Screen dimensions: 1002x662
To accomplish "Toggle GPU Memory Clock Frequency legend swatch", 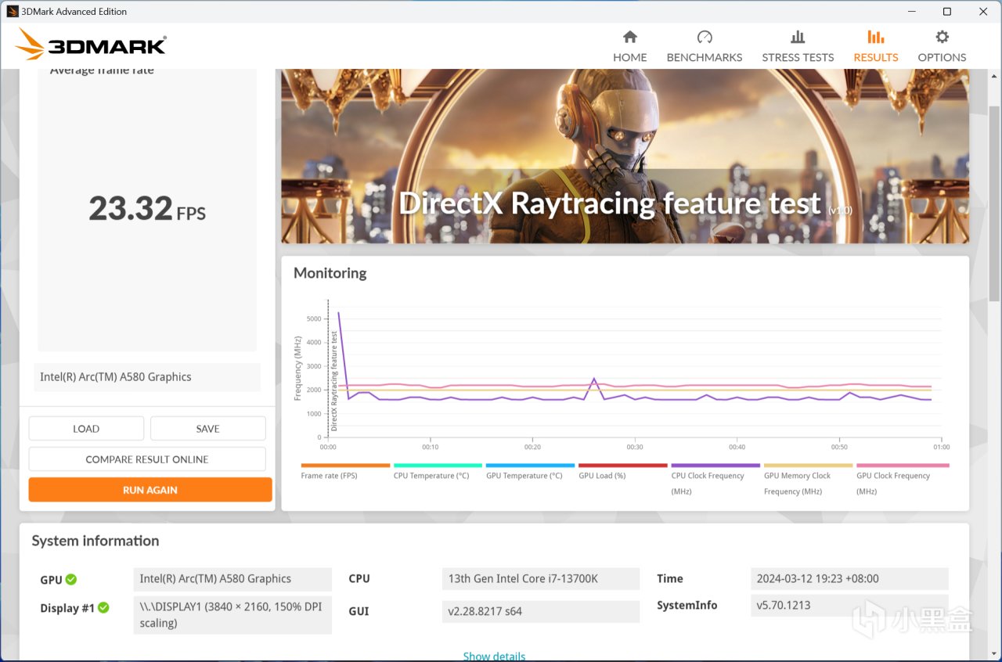I will pyautogui.click(x=808, y=466).
